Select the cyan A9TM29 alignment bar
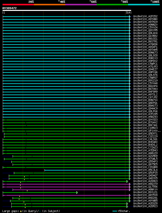 pos(67,22)
